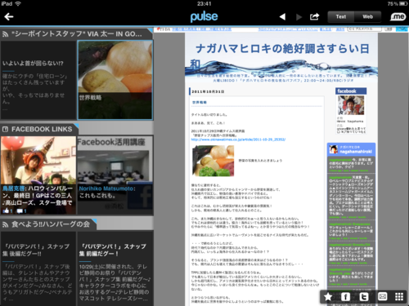Click the RSS icon beside 食べよう!!ハンバーグの会
The width and height of the screenshot is (409, 306).
tap(5, 224)
